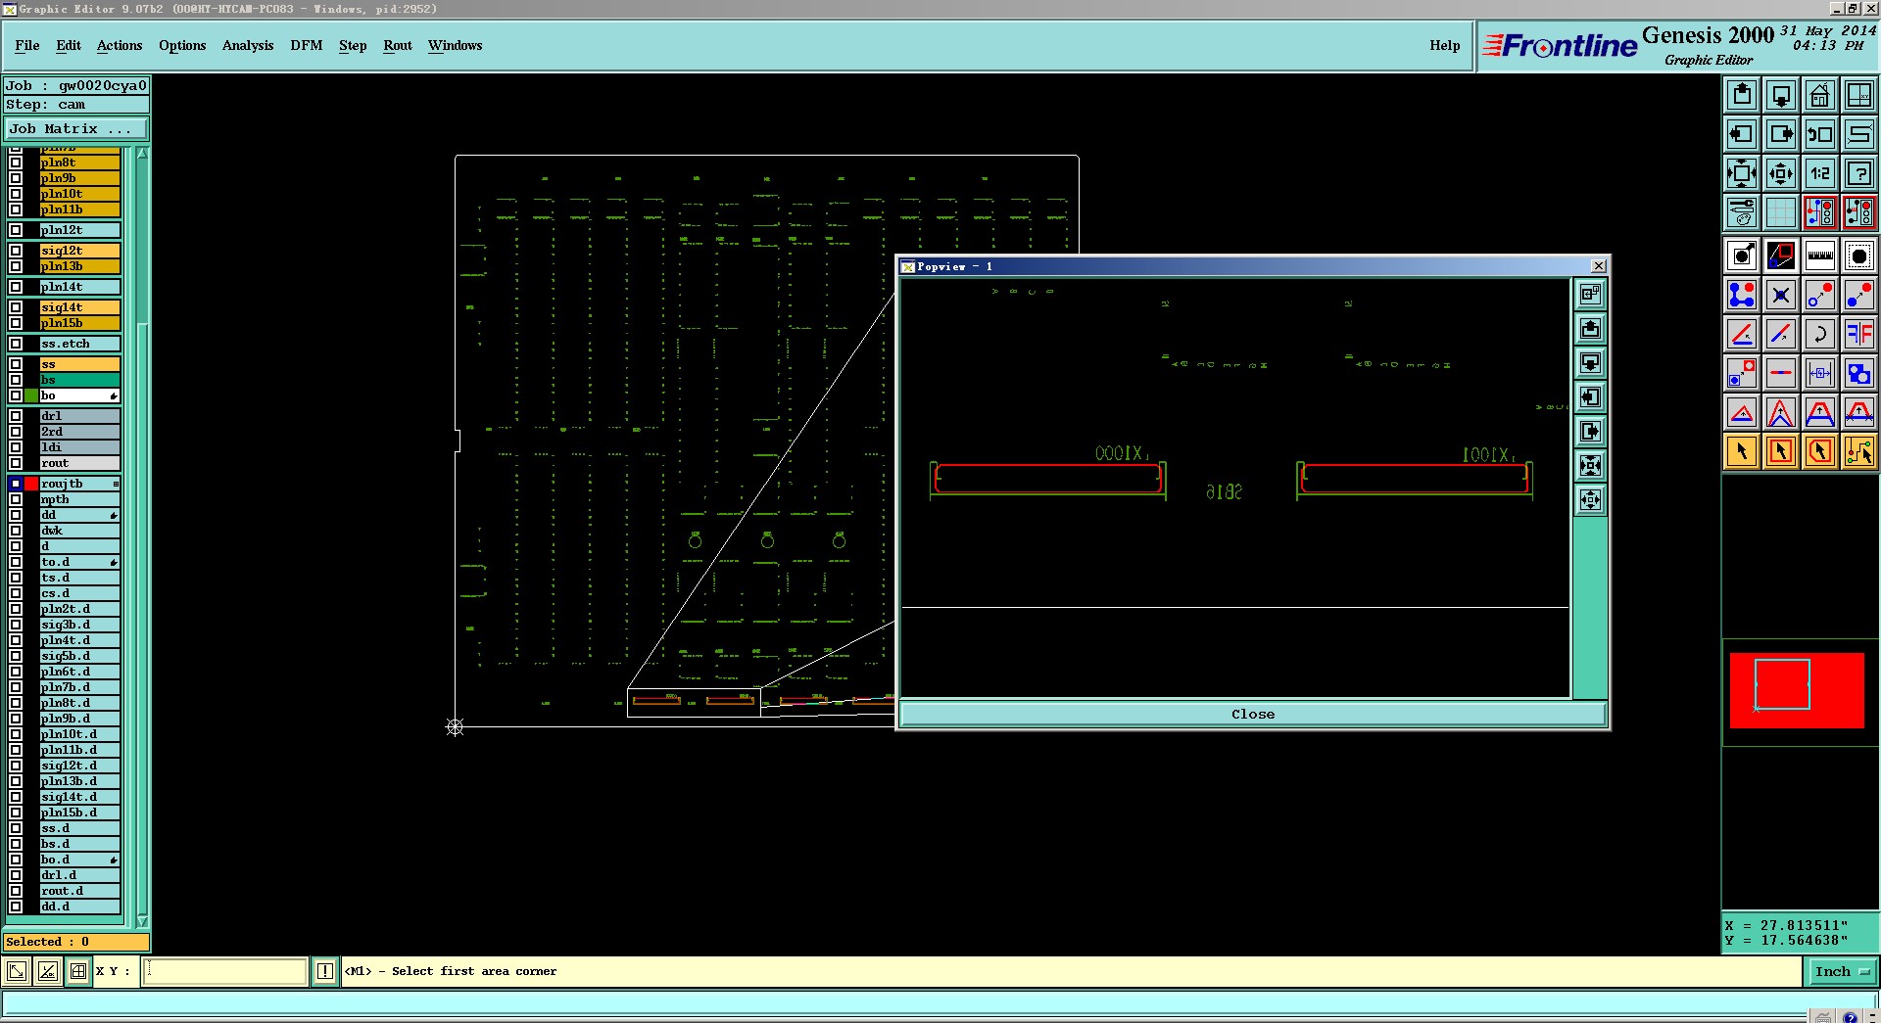This screenshot has height=1023, width=1881.
Task: Click the XY quadrant view icon
Action: coord(1858,95)
